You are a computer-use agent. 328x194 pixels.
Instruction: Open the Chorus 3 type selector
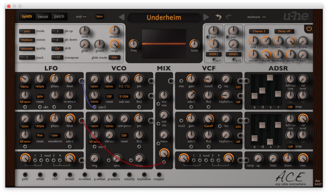click(x=259, y=31)
